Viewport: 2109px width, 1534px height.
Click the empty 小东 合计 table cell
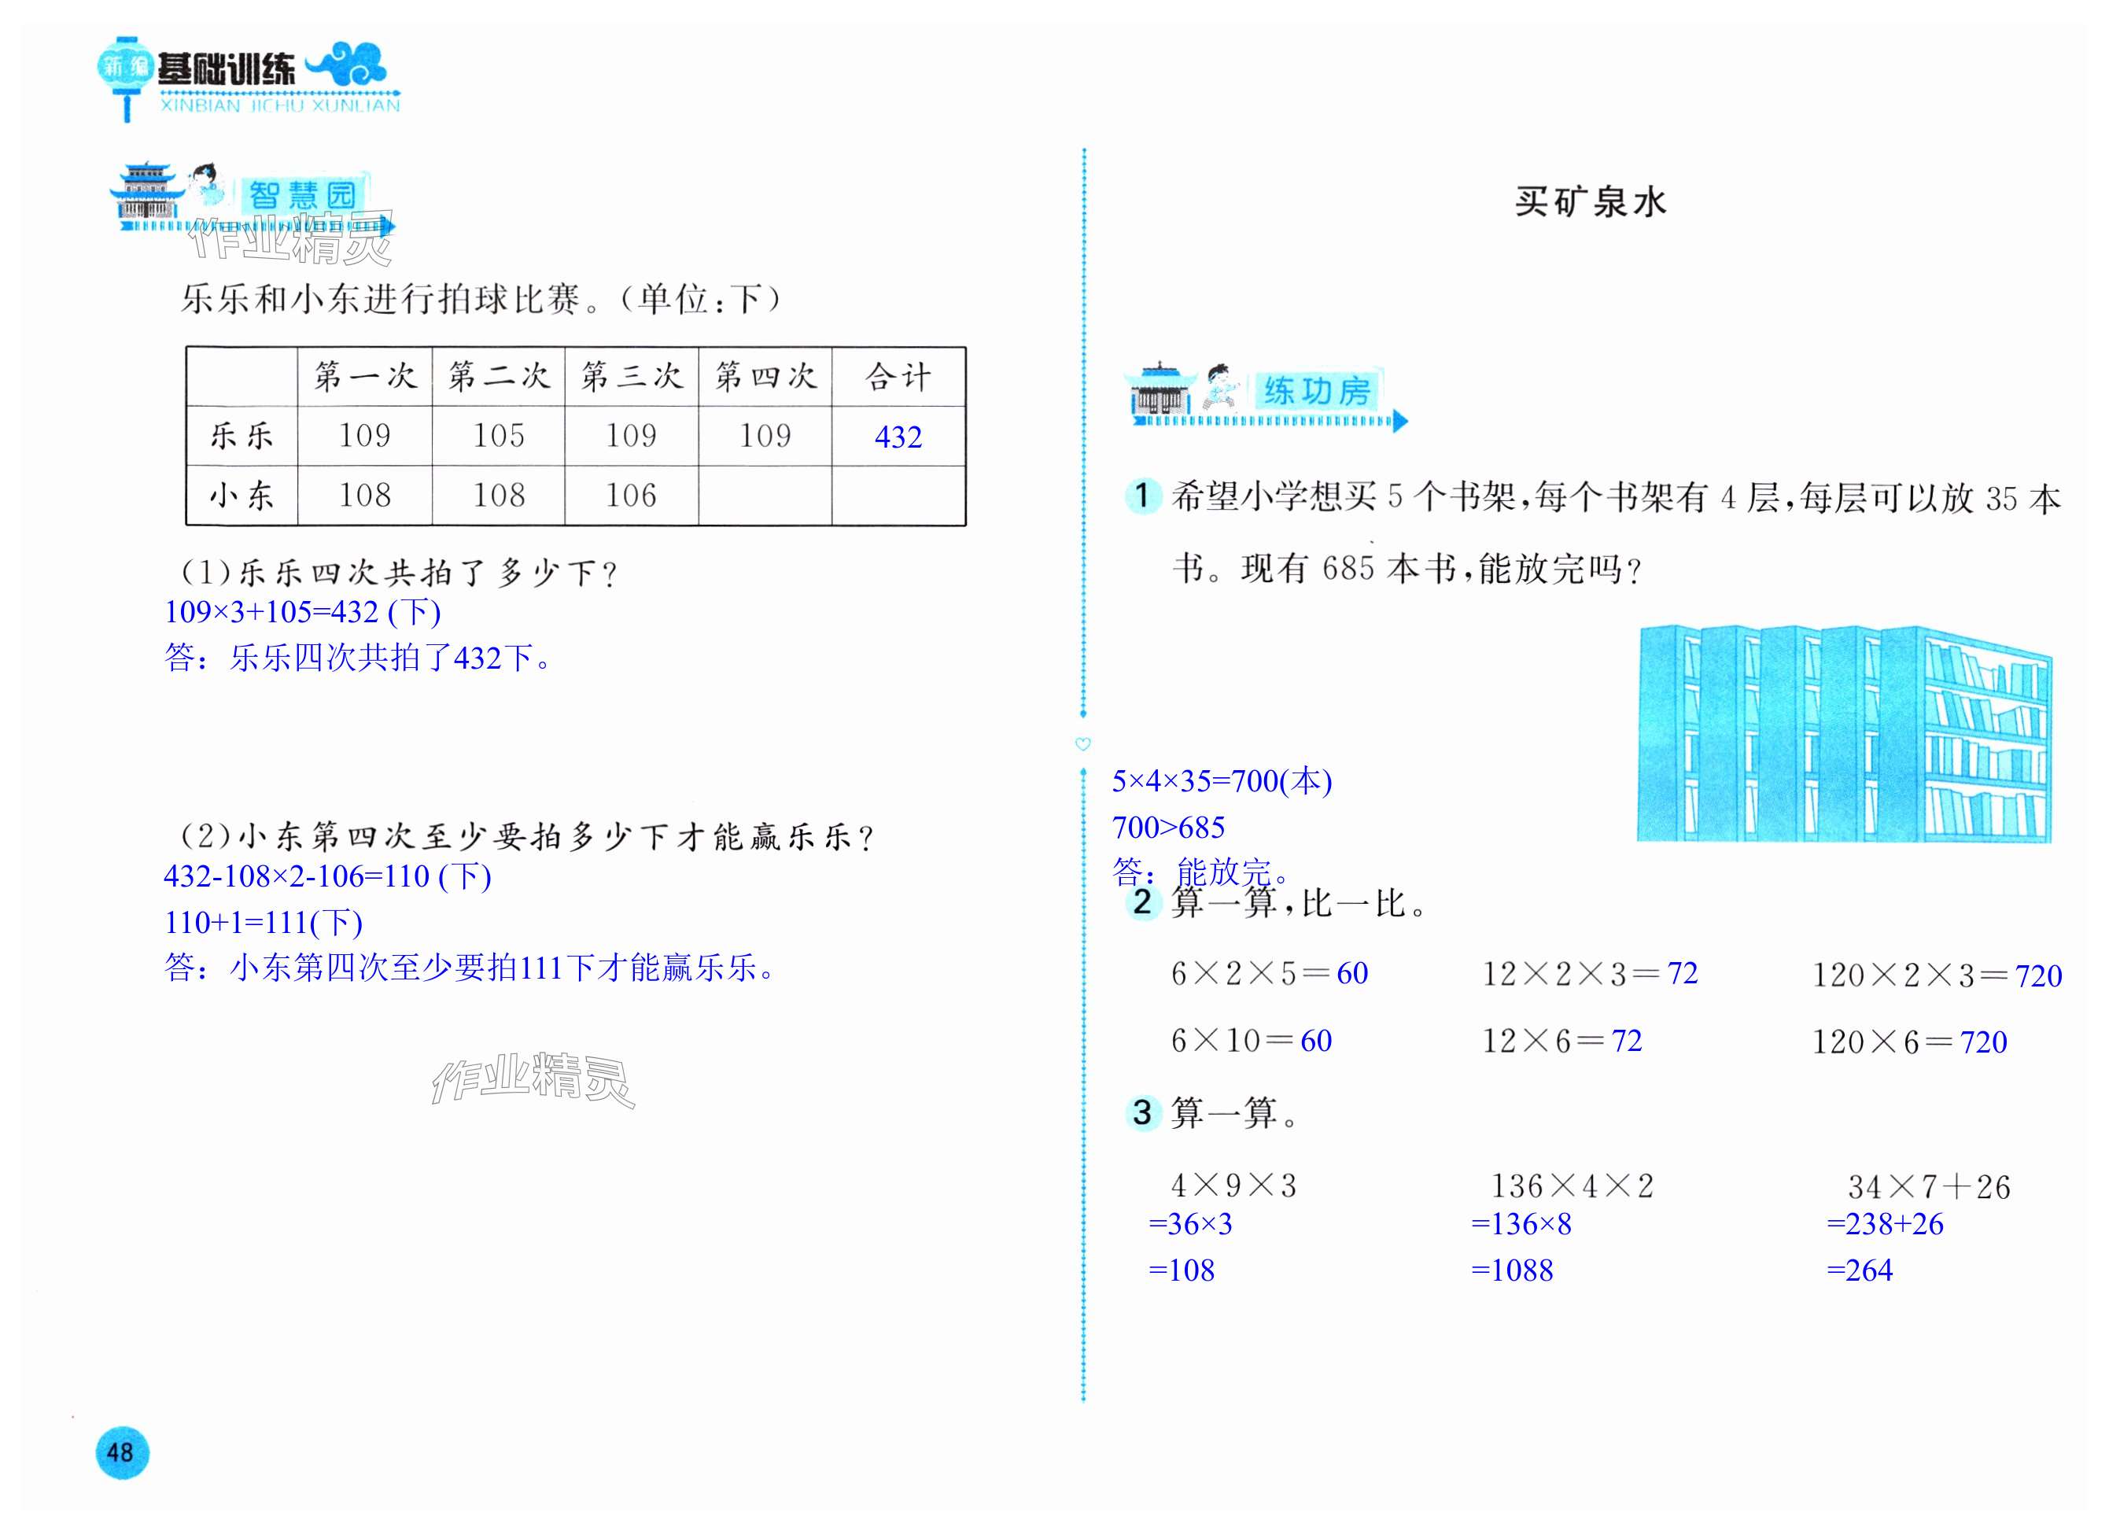point(898,496)
